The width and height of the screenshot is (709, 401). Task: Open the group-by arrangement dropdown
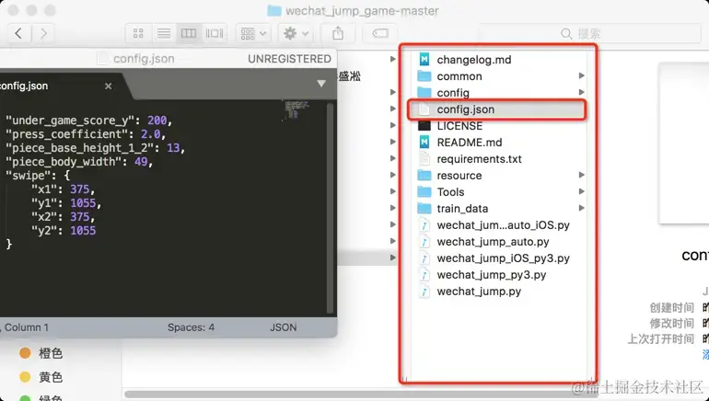(x=253, y=33)
